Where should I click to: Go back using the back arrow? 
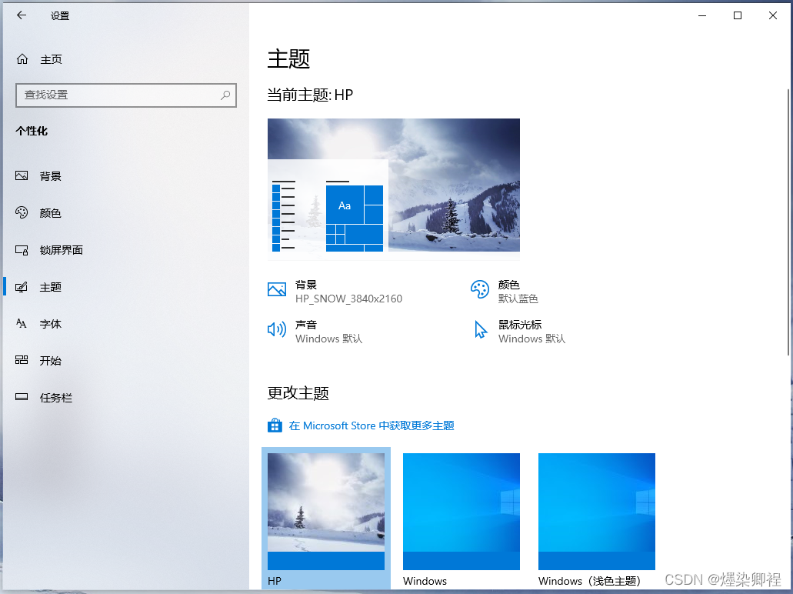tap(22, 15)
